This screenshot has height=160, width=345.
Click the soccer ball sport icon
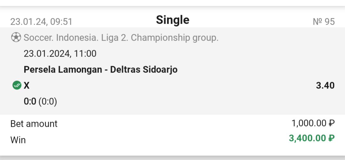[16, 38]
